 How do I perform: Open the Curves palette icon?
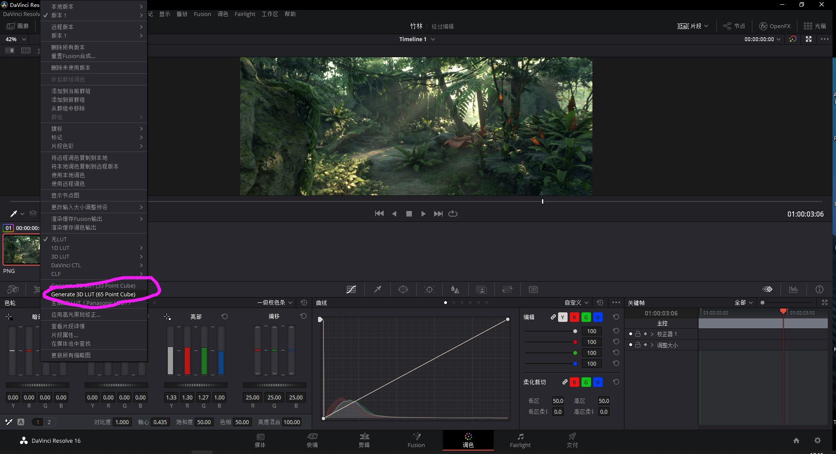(351, 289)
